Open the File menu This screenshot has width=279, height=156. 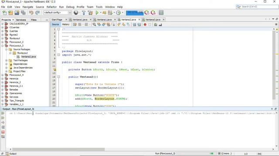point(3,7)
